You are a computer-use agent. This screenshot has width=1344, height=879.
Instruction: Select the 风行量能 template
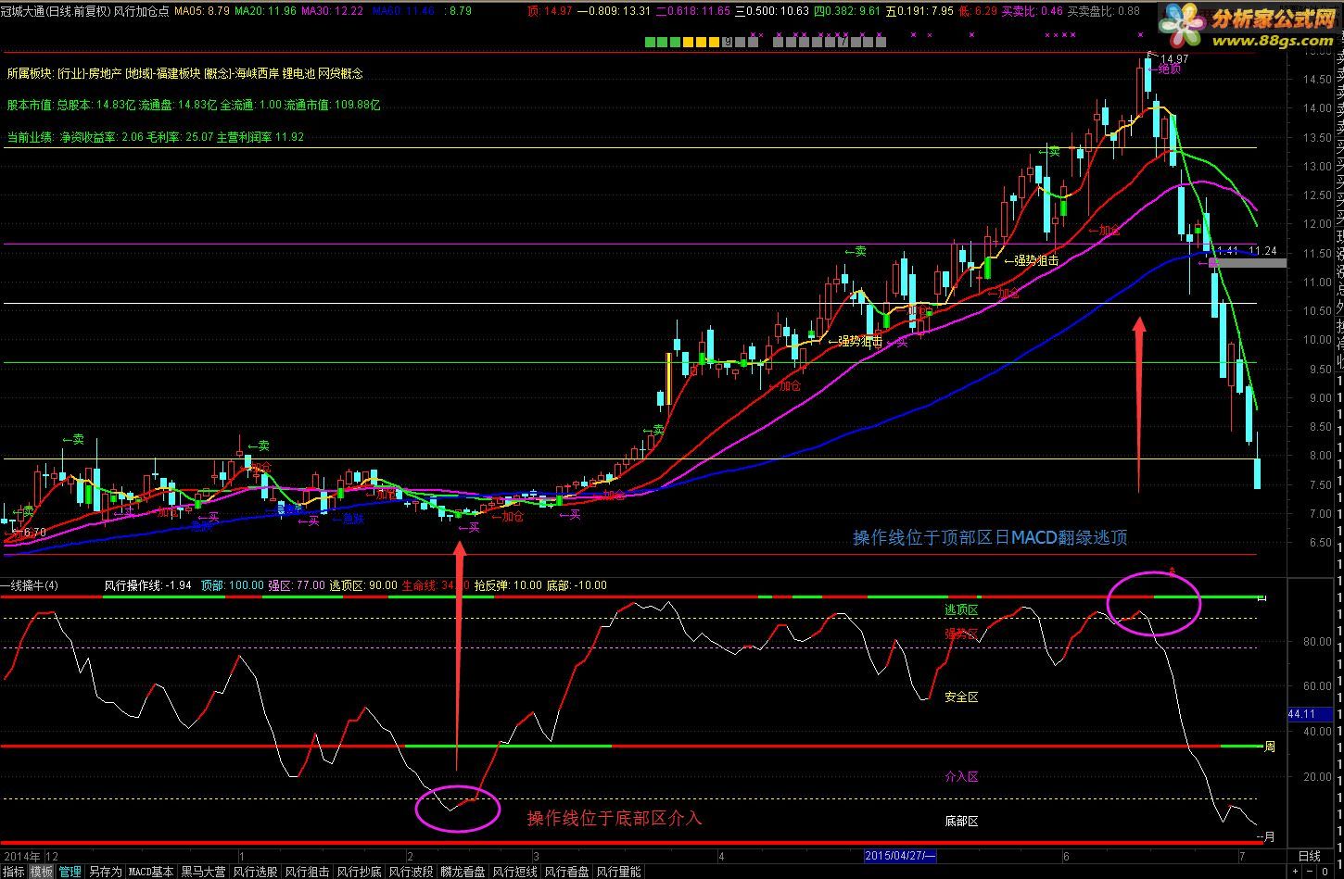click(x=618, y=872)
